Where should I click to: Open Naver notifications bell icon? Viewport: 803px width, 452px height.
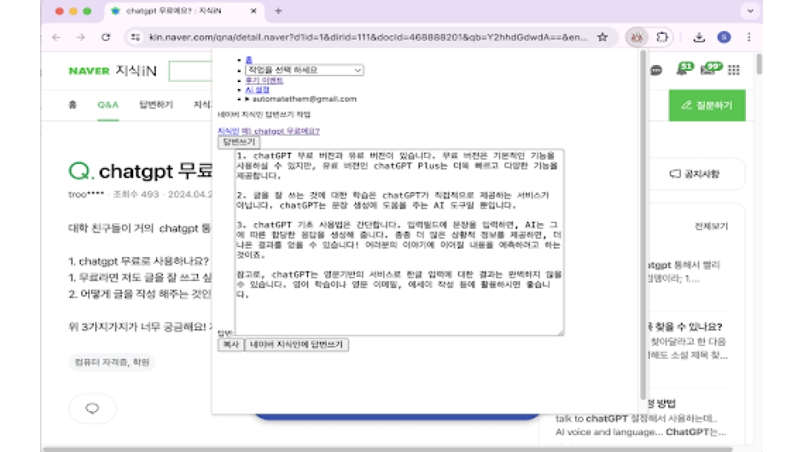point(683,70)
